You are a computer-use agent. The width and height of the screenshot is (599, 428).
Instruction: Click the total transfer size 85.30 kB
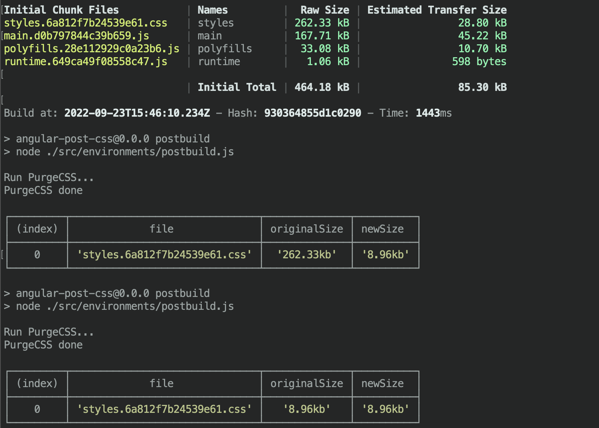(x=482, y=87)
